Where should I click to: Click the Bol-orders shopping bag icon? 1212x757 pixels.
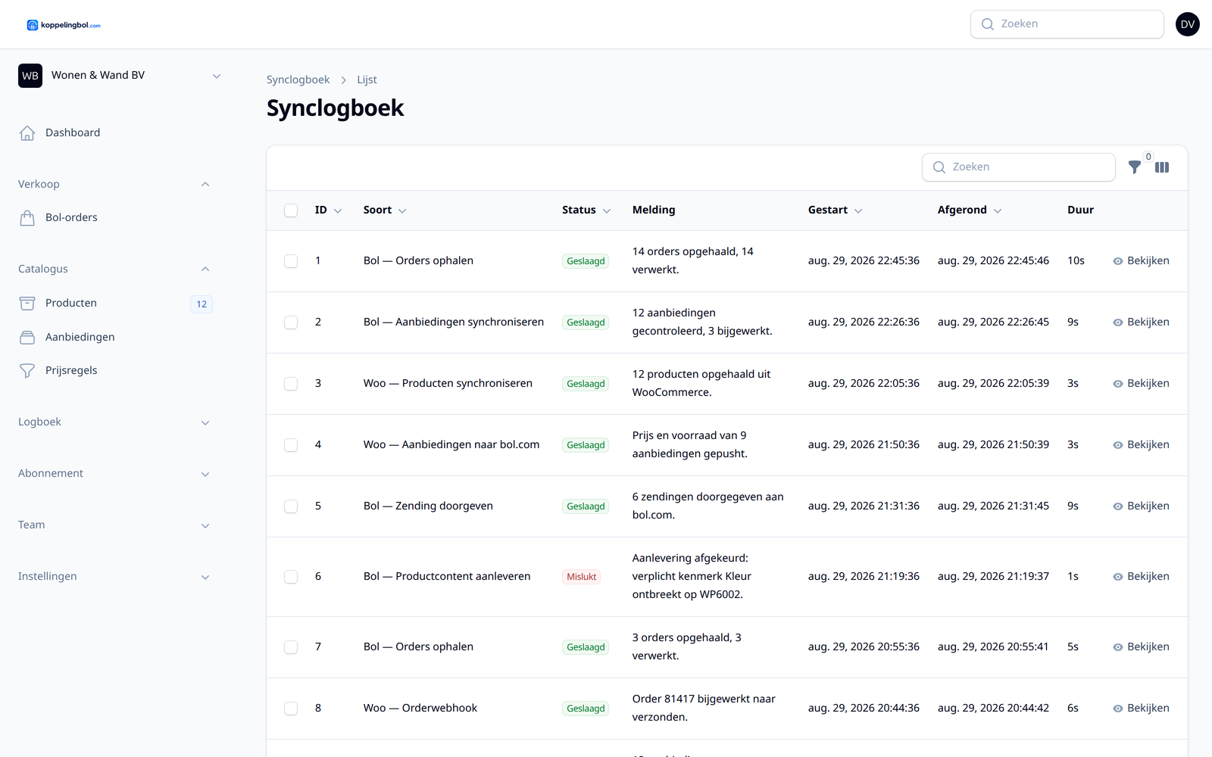27,218
